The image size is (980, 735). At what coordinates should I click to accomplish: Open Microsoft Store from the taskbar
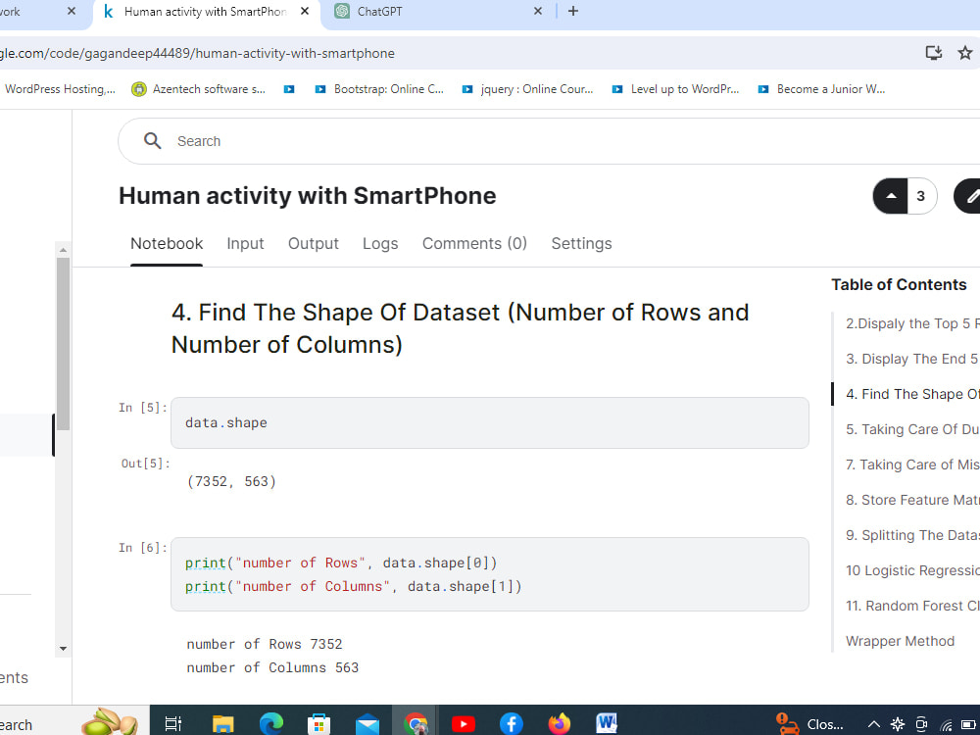[318, 724]
